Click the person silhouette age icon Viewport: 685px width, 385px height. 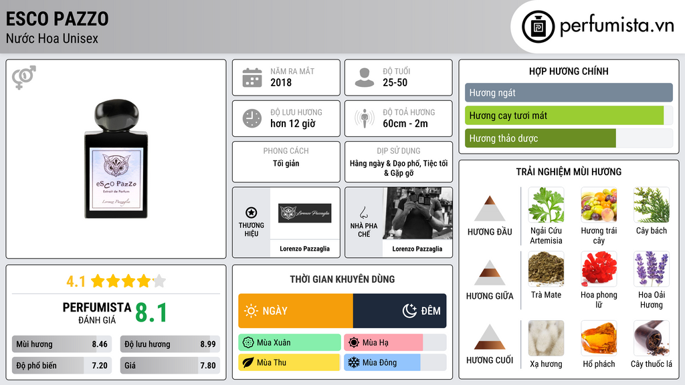click(x=365, y=78)
